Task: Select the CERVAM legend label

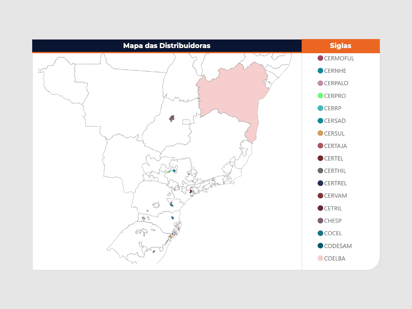Action: click(x=336, y=196)
